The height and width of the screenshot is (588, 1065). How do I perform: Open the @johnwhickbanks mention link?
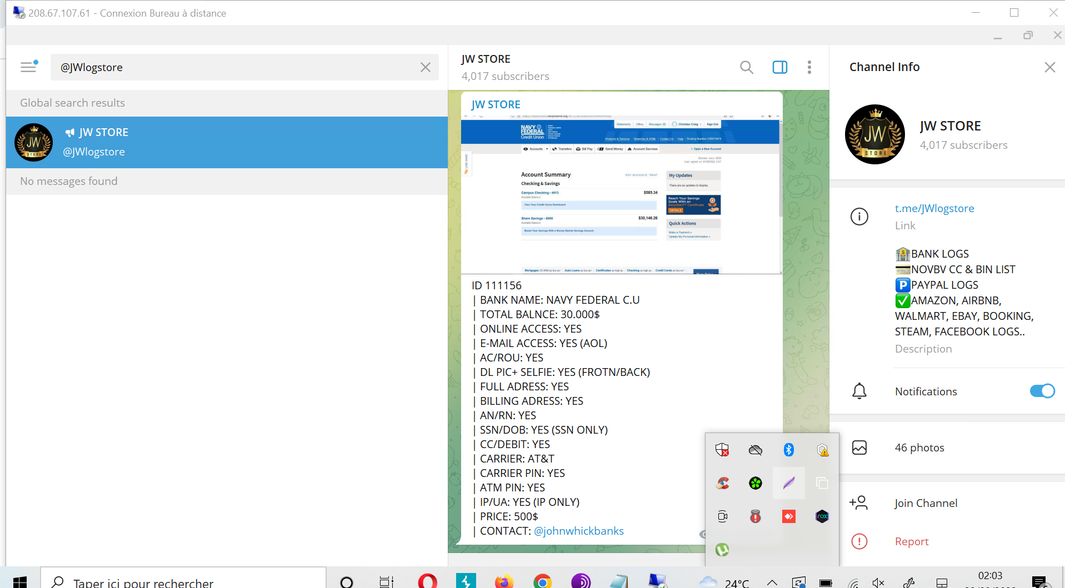[x=579, y=531]
